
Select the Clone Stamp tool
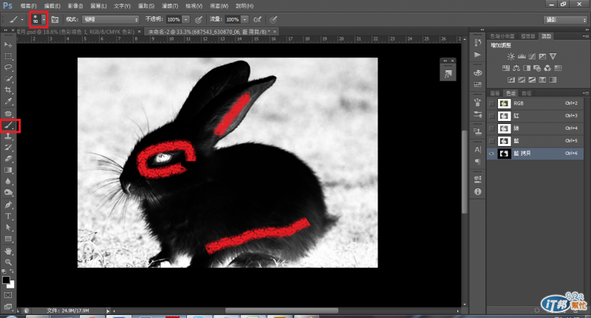click(8, 136)
